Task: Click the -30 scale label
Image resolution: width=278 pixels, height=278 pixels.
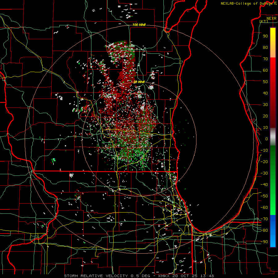Action: coord(264,173)
